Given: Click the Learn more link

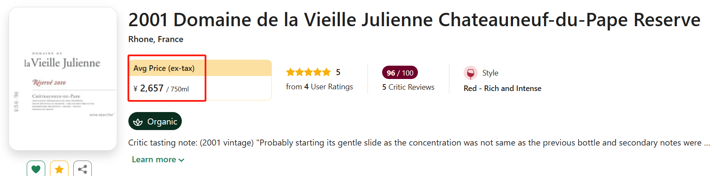Looking at the screenshot, I should point(154,160).
